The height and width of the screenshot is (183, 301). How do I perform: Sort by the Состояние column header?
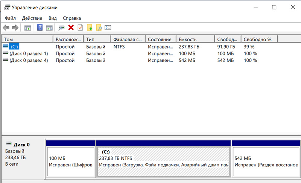click(x=161, y=39)
